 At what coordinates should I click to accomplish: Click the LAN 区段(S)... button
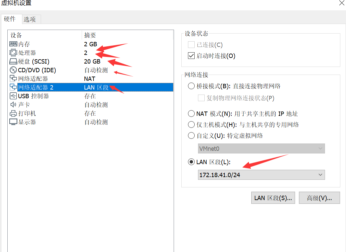273,198
